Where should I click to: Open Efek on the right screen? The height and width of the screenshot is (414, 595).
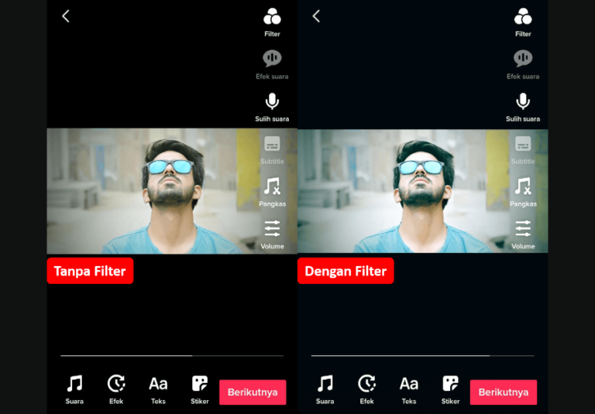[366, 389]
